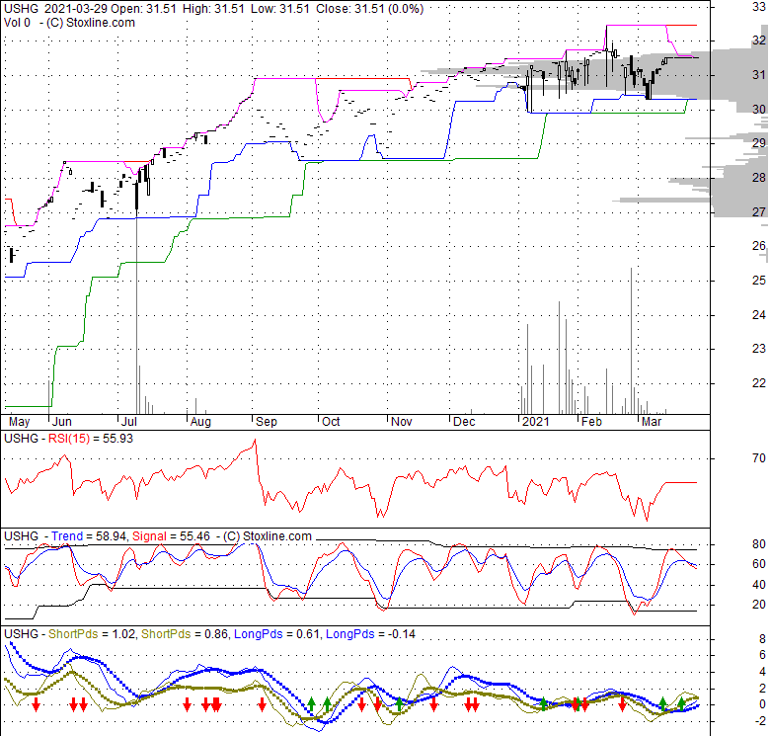The width and height of the screenshot is (770, 736).
Task: Select the Jul label on the time axis
Action: coord(128,422)
